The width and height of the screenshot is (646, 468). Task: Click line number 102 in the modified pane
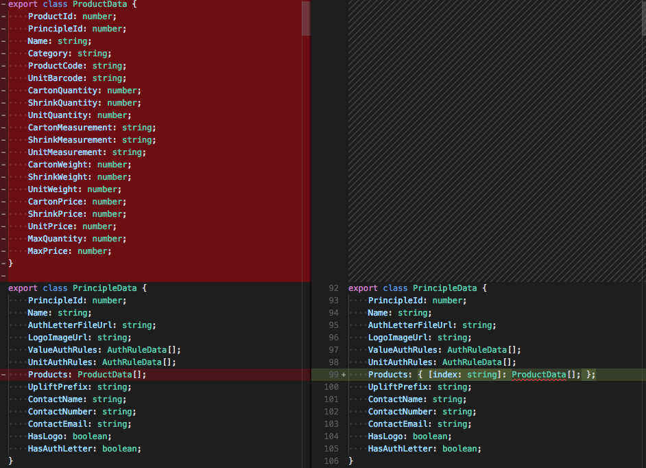coord(331,412)
